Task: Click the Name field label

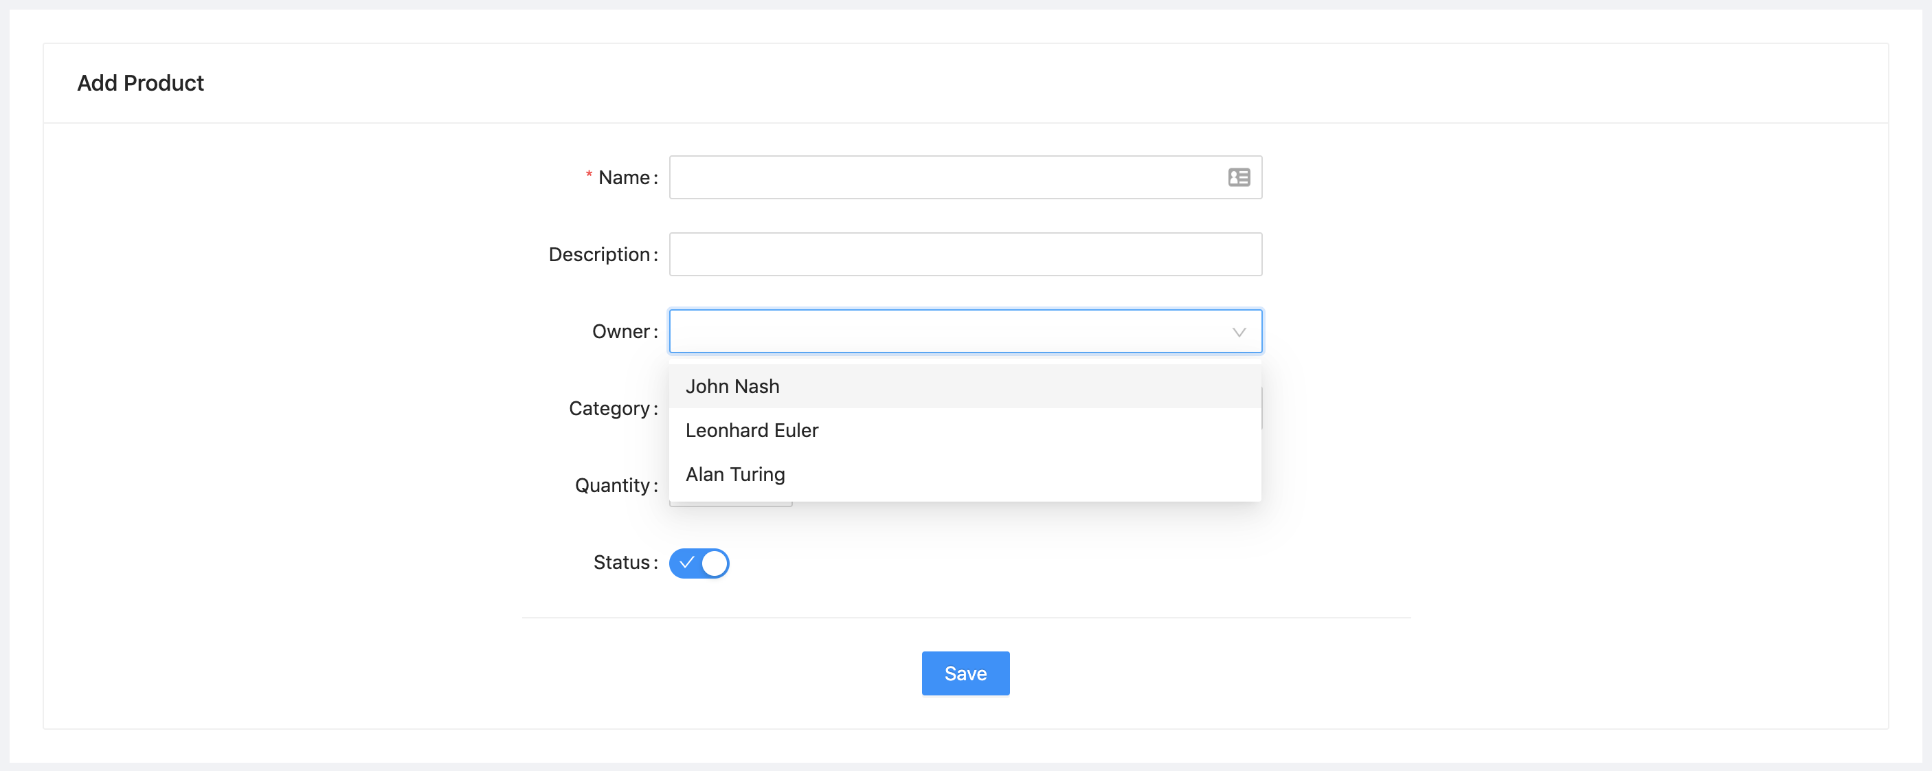Action: click(624, 178)
